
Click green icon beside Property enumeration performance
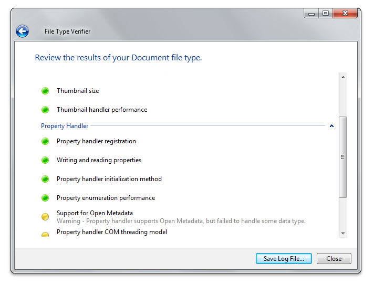pos(45,198)
